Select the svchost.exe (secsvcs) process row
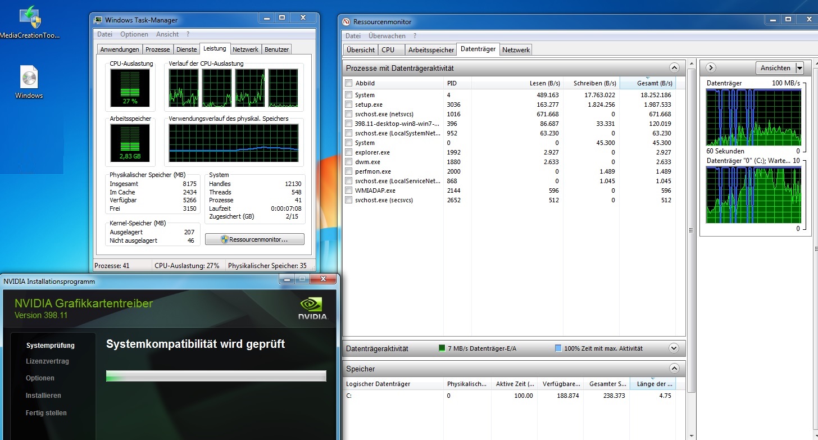This screenshot has height=440, width=818. coord(510,200)
